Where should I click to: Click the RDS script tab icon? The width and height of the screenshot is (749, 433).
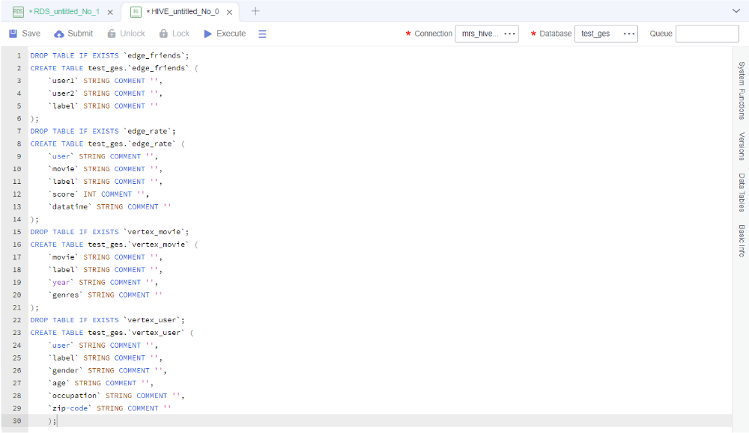click(x=18, y=12)
